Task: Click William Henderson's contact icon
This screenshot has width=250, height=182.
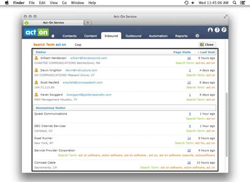Action: pos(36,58)
